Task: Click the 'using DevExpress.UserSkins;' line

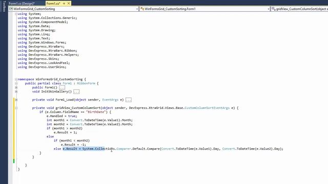Action: 42,67
